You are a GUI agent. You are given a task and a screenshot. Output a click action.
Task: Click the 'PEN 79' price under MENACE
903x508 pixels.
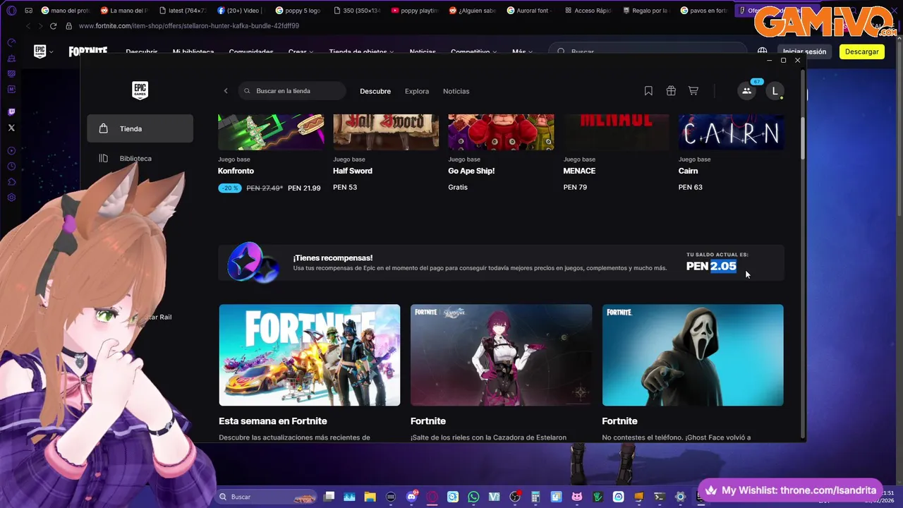click(x=575, y=187)
